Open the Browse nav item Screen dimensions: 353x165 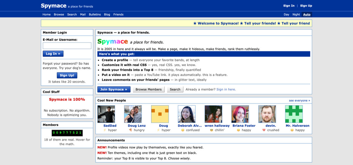59,14
